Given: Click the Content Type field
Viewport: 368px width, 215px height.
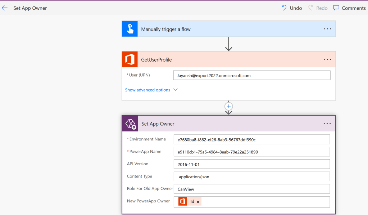Looking at the screenshot, I should tap(252, 176).
